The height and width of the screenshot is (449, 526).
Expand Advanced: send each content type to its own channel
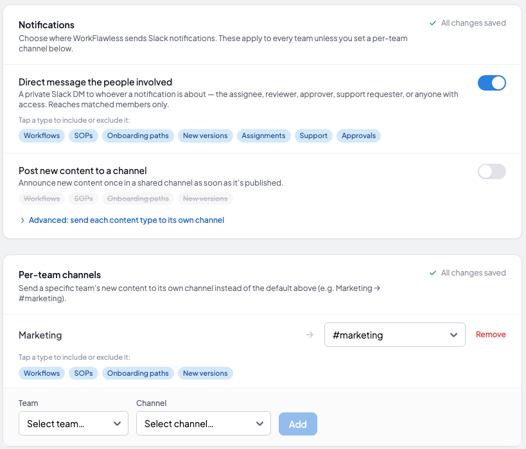tap(122, 220)
